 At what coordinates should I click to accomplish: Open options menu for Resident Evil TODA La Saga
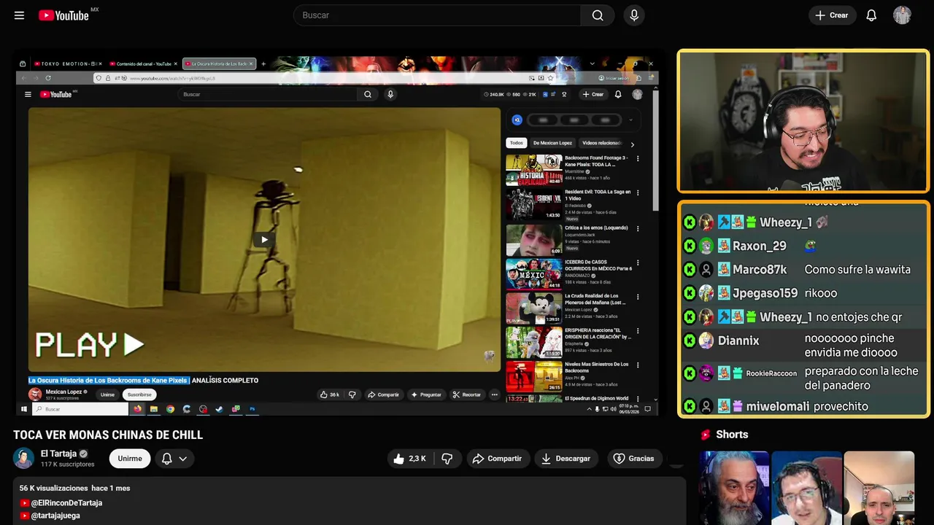(638, 193)
